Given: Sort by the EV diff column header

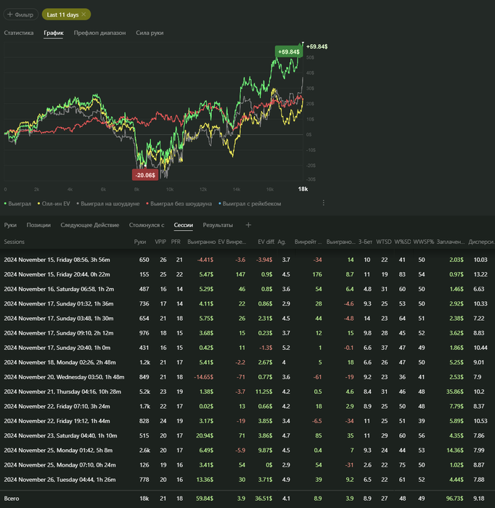Looking at the screenshot, I should click(x=266, y=242).
